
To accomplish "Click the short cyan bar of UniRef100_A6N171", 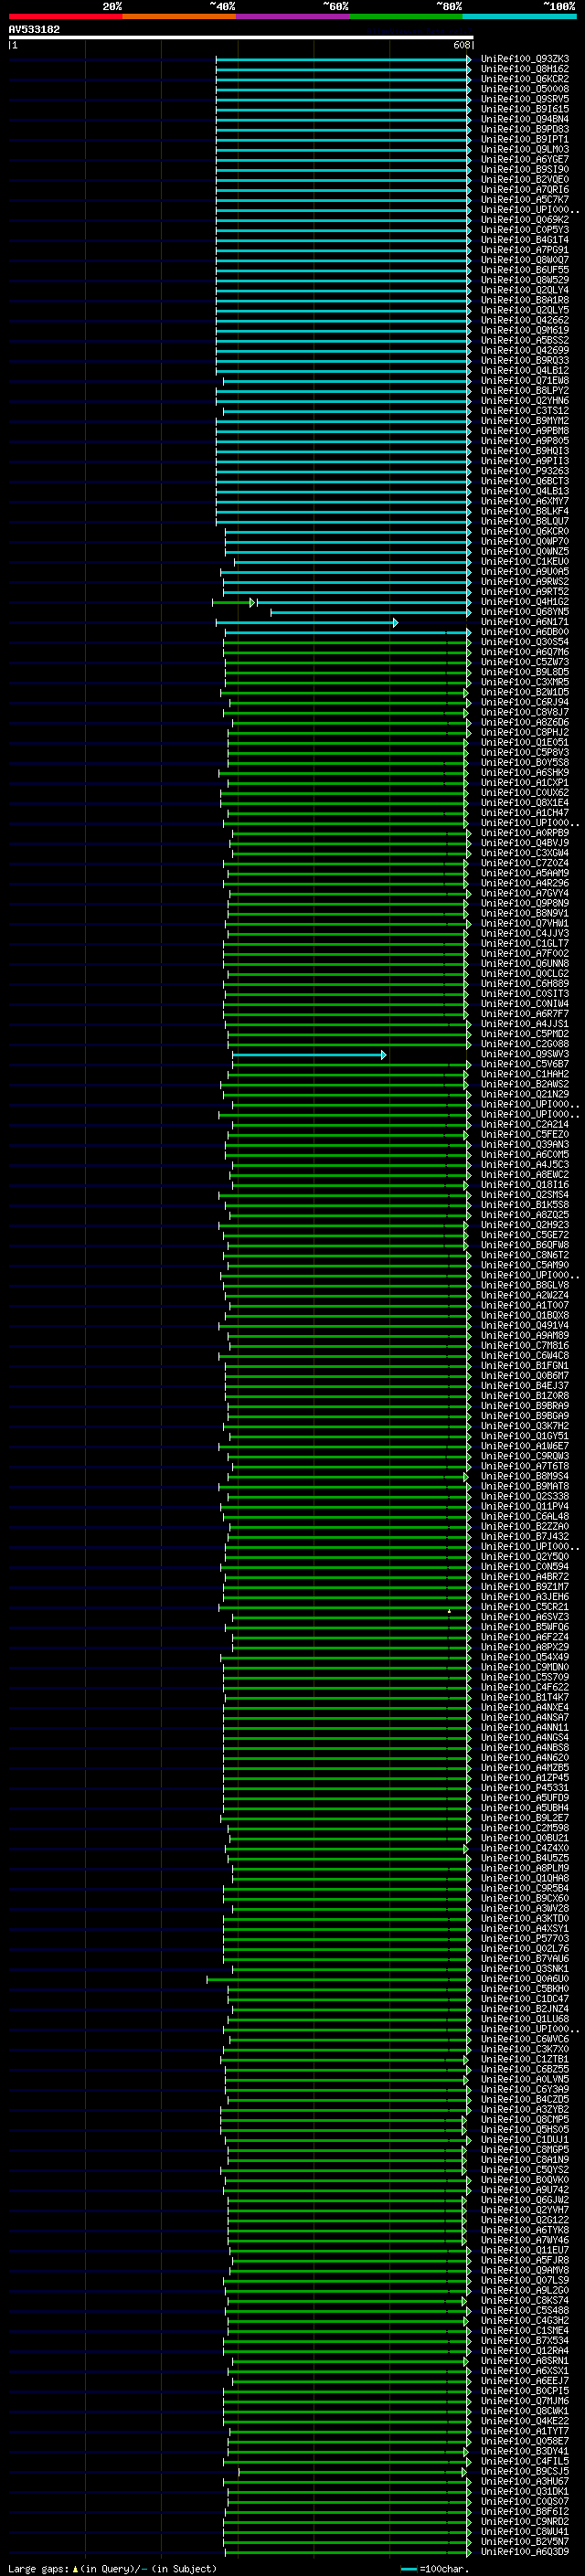I will pyautogui.click(x=306, y=623).
